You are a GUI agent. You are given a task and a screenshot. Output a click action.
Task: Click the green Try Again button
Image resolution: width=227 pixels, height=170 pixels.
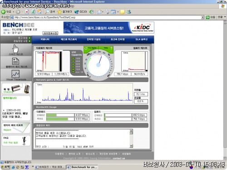91,48
